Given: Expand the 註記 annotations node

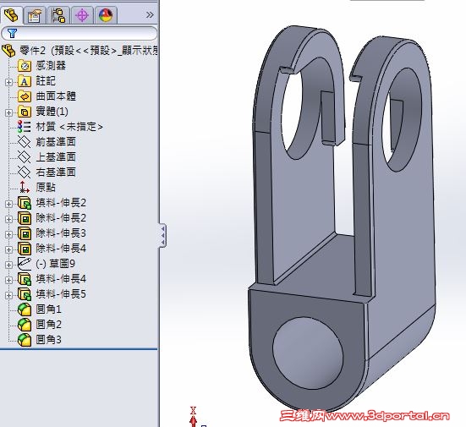Looking at the screenshot, I should pos(8,82).
